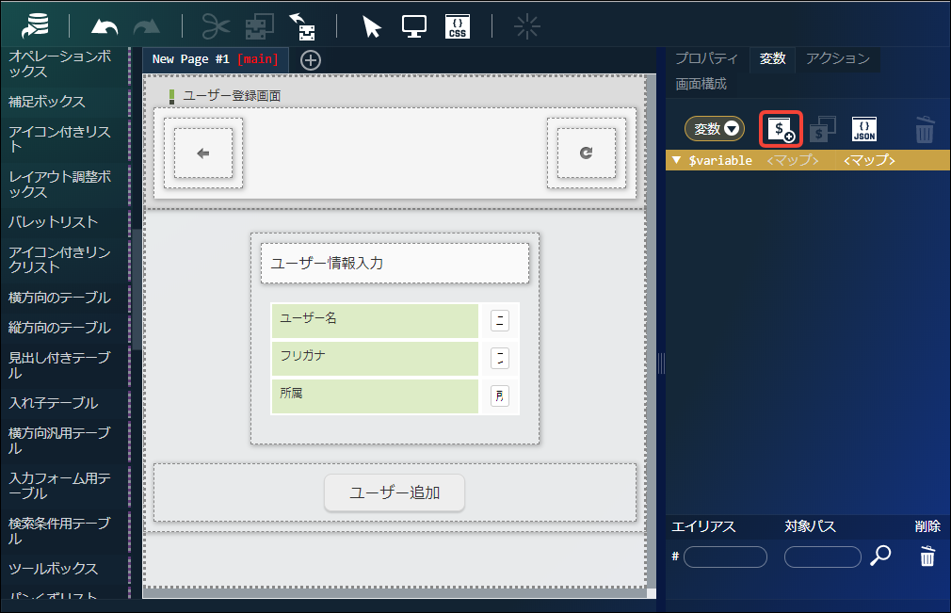Click the database save icon

coord(36,26)
